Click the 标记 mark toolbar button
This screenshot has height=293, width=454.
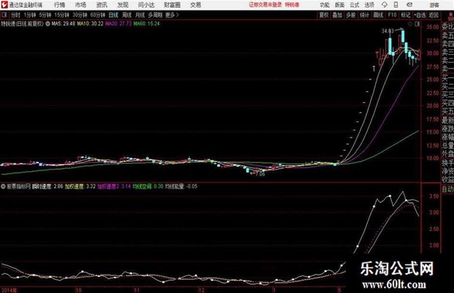[x=405, y=15]
